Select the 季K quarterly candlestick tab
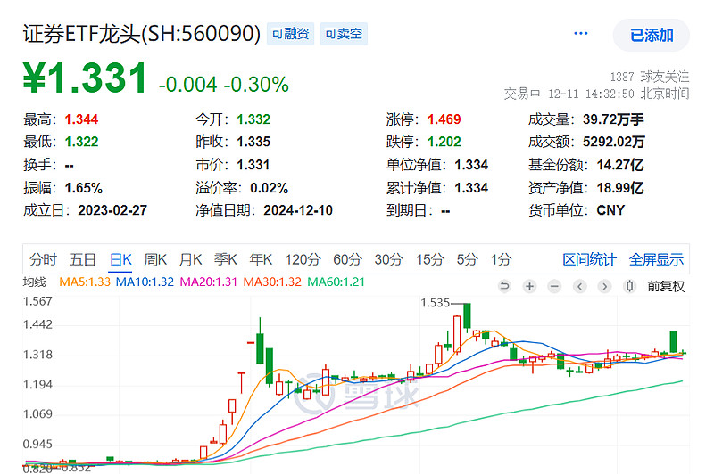 [x=226, y=259]
